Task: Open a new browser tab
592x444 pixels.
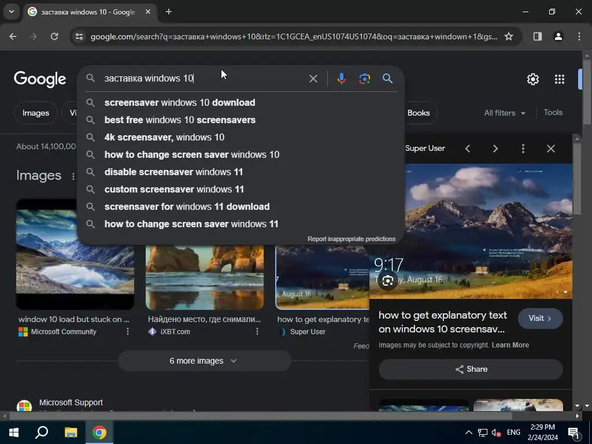Action: (169, 12)
